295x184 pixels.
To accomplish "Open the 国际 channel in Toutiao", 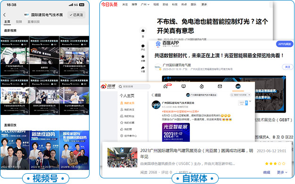I will pyautogui.click(x=194, y=5).
